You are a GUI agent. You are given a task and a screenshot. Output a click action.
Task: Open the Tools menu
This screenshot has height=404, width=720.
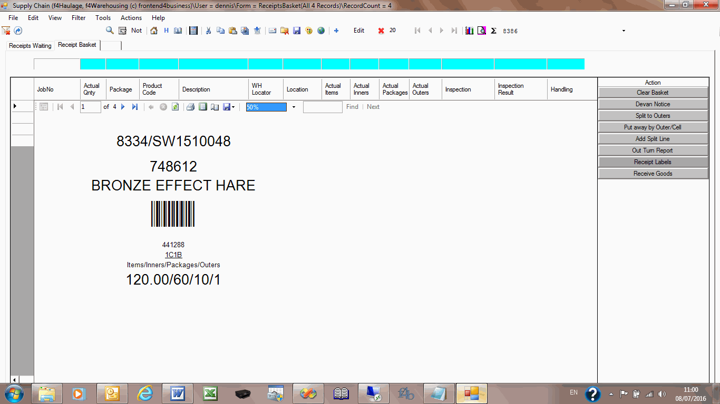(x=103, y=17)
